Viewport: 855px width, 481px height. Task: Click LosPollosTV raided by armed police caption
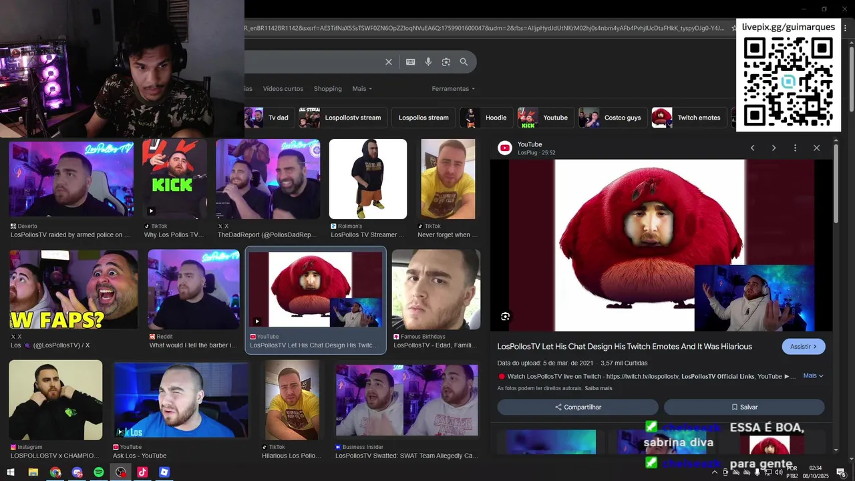coord(71,235)
